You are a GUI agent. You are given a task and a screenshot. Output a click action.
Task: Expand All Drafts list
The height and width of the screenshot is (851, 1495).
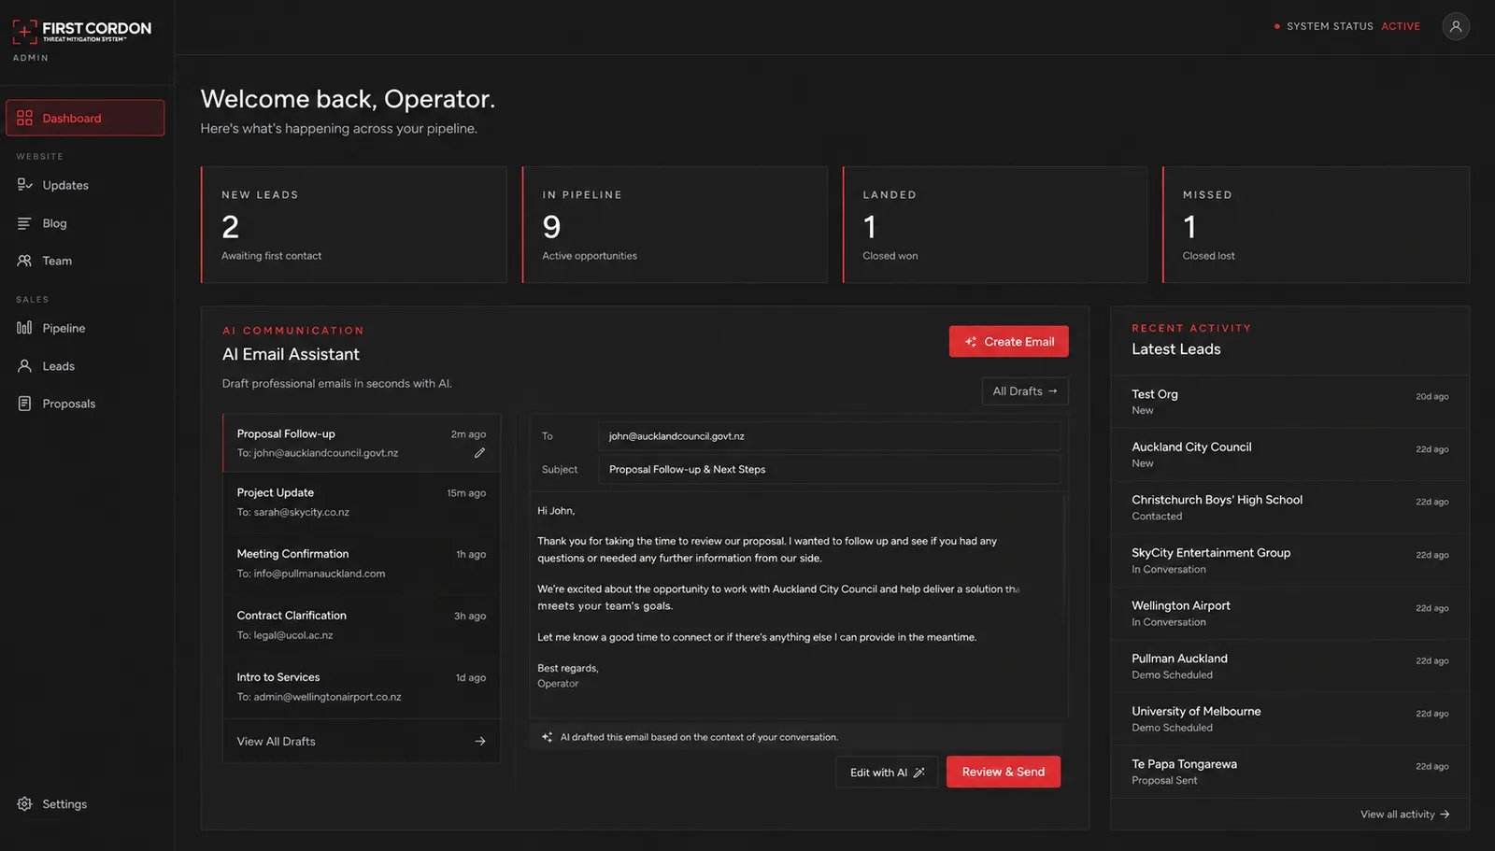pos(1024,391)
